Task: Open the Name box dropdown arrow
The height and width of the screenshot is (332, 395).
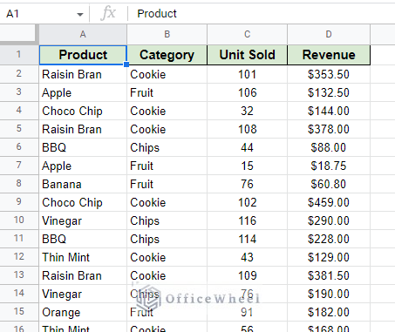Action: pyautogui.click(x=80, y=14)
